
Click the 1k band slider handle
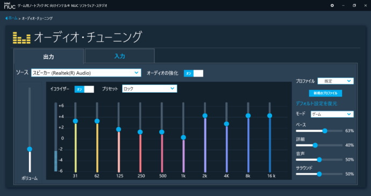pos(183,138)
